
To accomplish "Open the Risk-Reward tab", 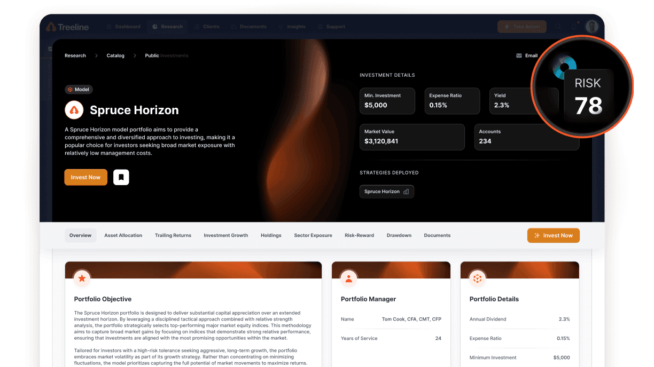I will (x=360, y=235).
